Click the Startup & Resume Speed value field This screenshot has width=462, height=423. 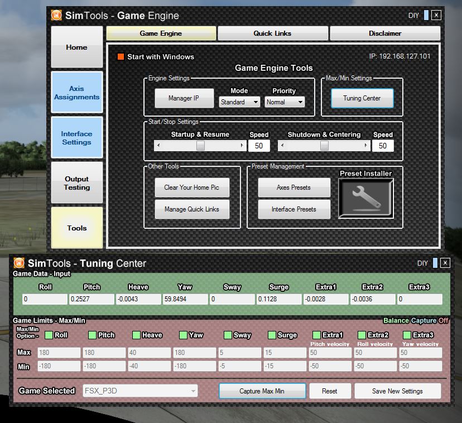[x=259, y=146]
